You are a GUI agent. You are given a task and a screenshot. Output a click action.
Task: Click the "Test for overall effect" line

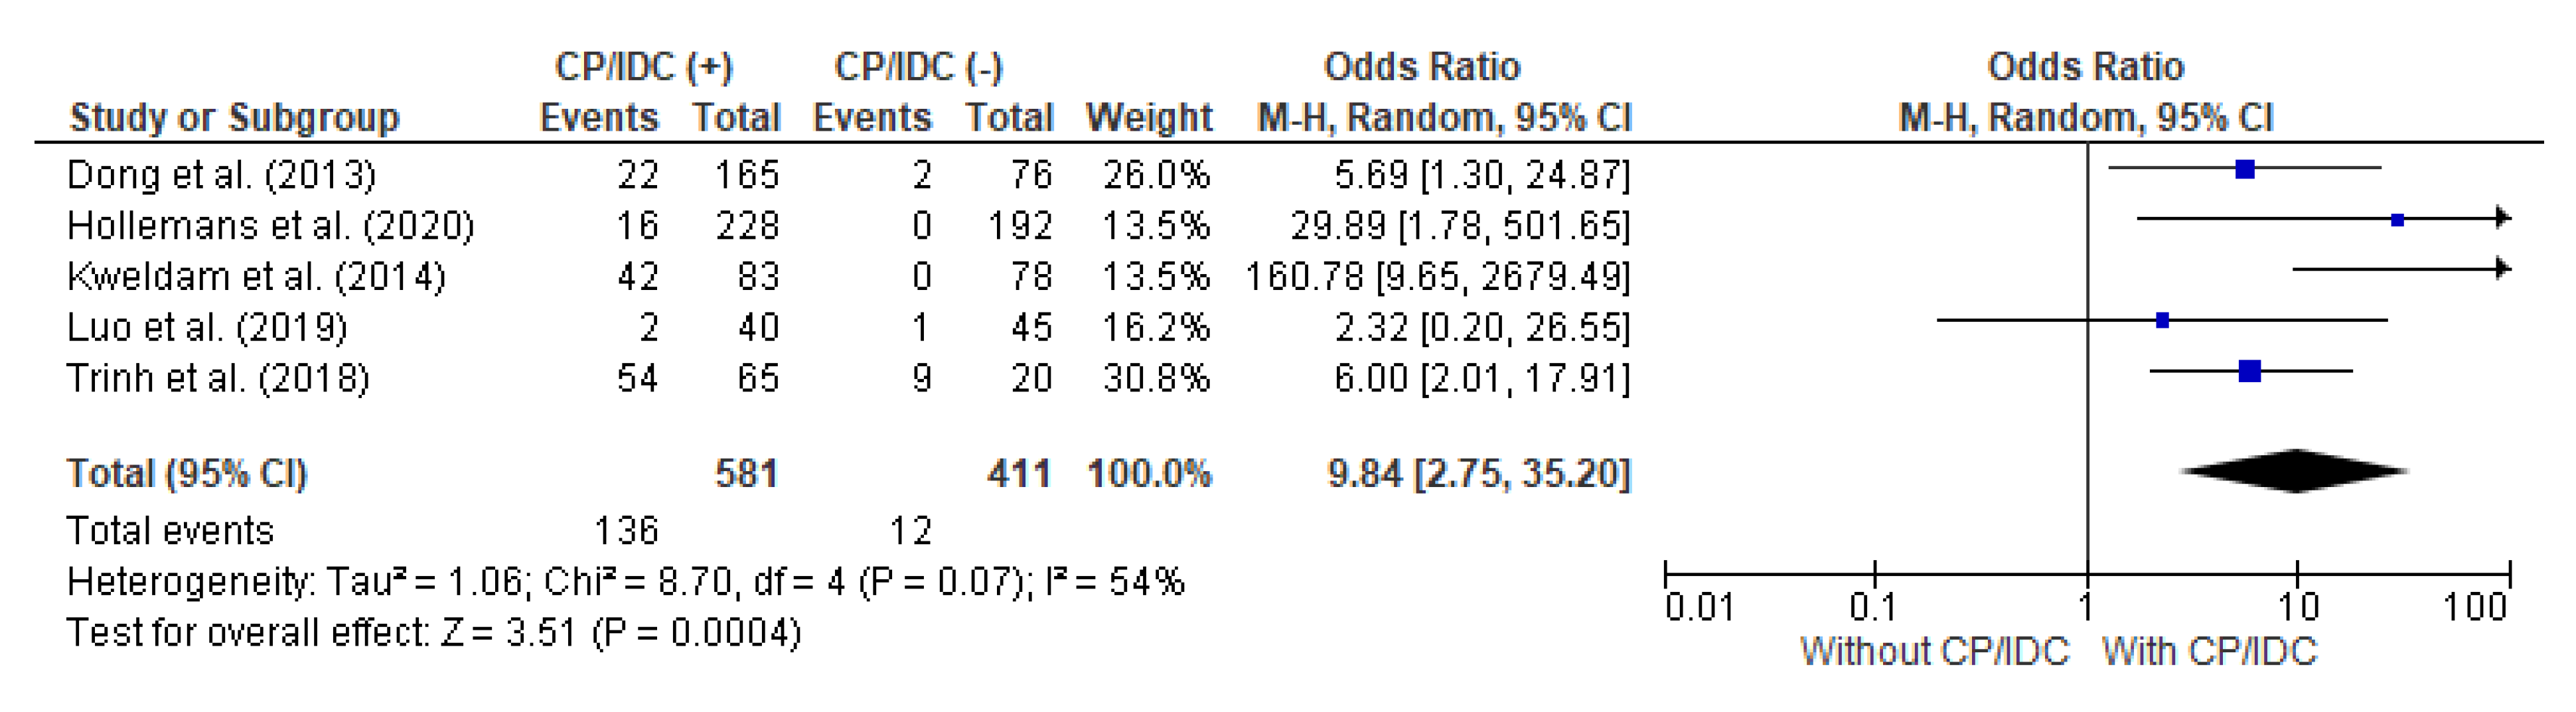pos(433,634)
